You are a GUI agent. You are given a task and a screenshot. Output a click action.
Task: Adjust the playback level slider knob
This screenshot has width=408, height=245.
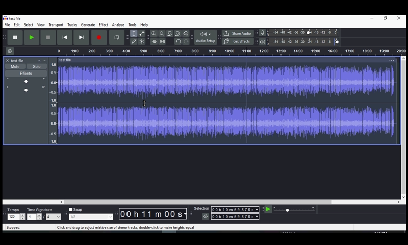337,42
